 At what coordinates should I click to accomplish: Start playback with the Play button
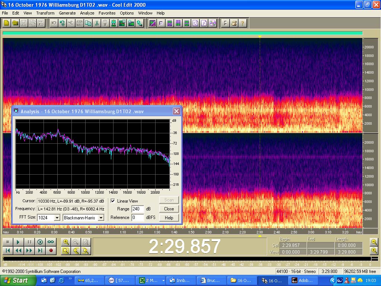pyautogui.click(x=18, y=242)
